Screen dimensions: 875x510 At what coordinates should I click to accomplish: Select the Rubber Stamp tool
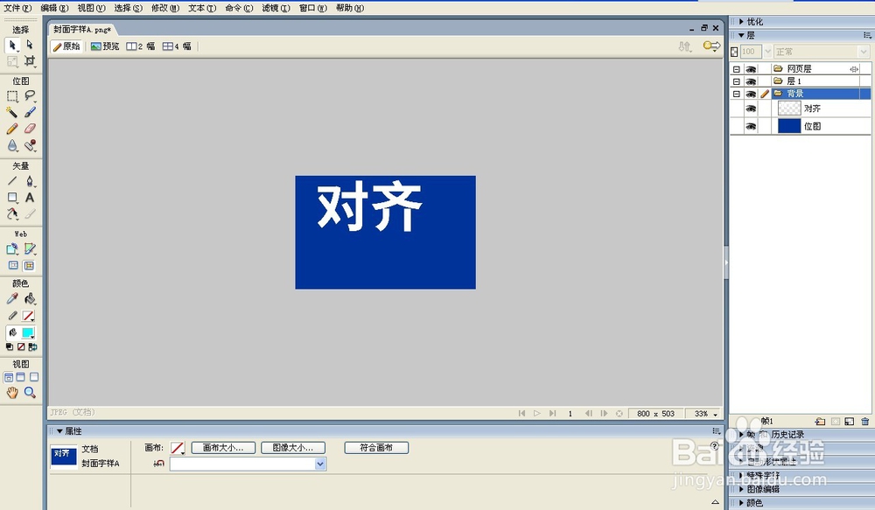[30, 145]
